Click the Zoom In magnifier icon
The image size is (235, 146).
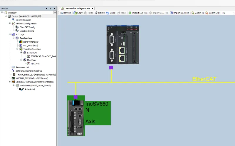[x=193, y=13]
